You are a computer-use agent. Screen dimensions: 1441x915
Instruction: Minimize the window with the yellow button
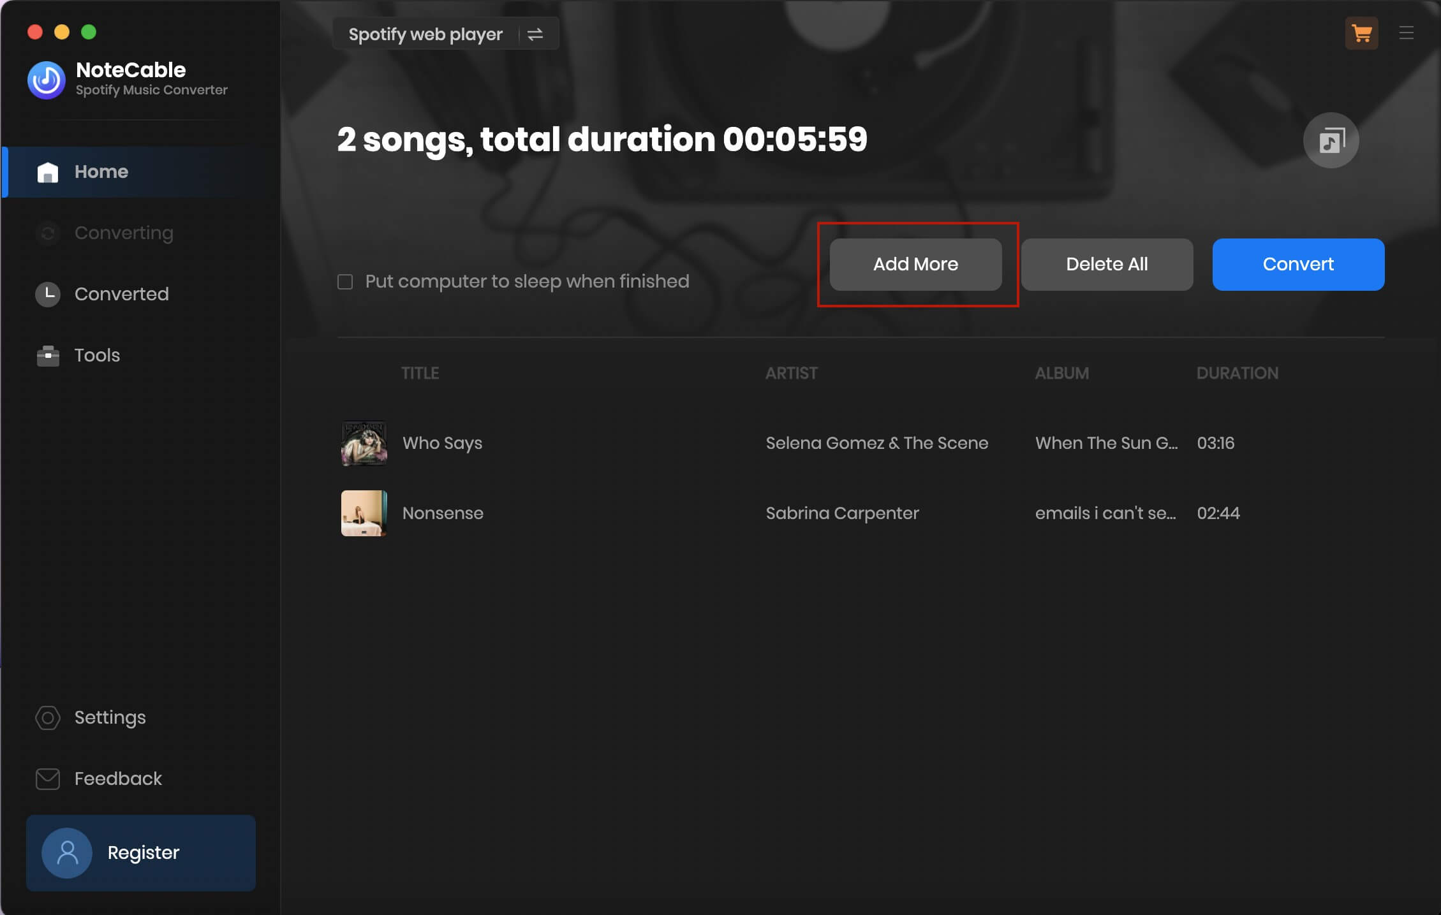coord(62,32)
